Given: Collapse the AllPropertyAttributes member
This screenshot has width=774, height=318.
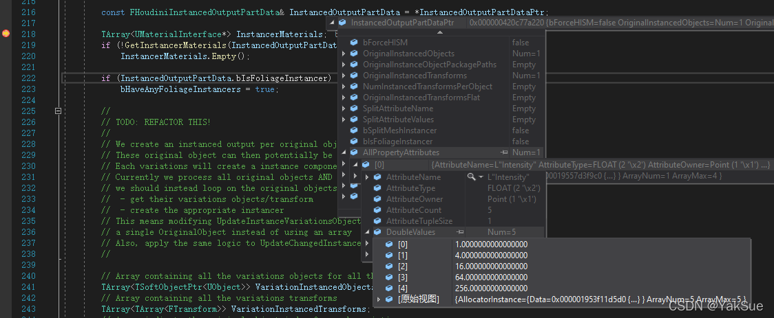Looking at the screenshot, I should click(344, 152).
